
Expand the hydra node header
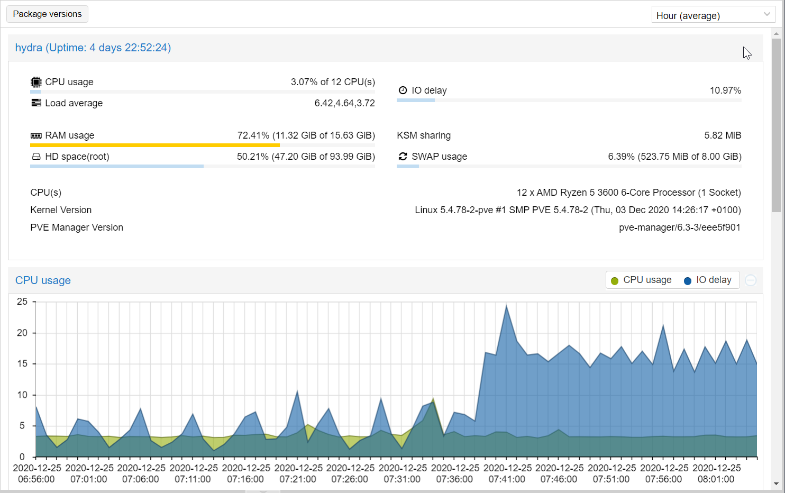(93, 48)
